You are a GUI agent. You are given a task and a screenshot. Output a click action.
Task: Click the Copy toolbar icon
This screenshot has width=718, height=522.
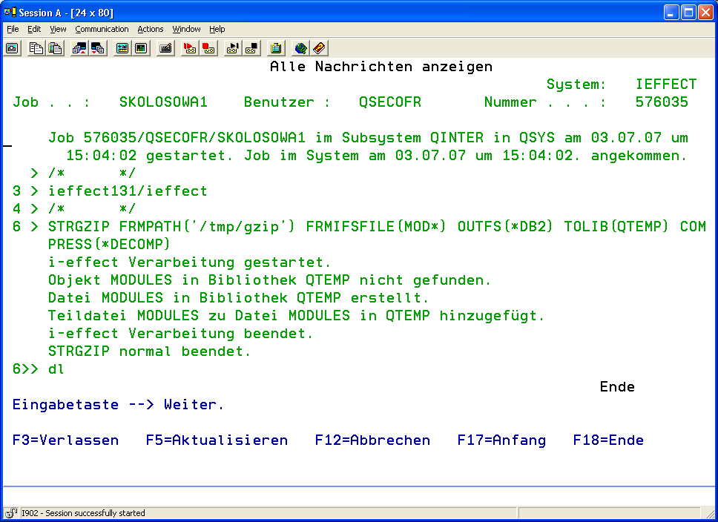coord(36,48)
